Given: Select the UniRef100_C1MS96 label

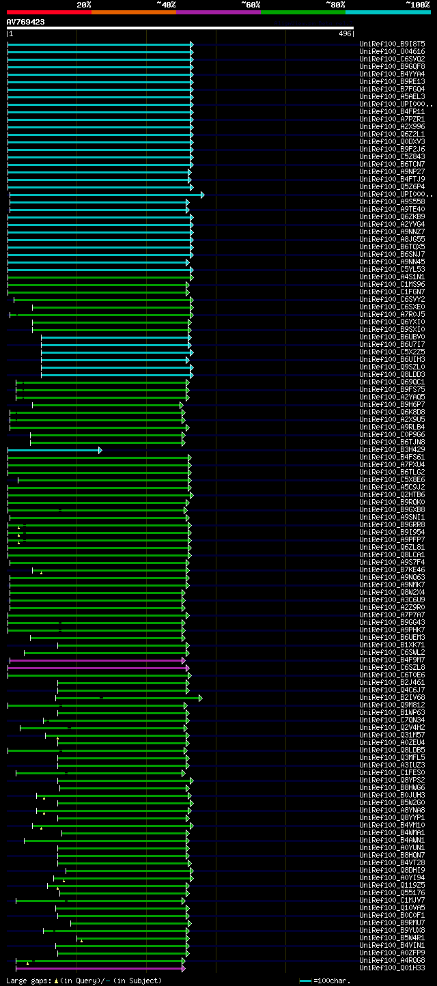Looking at the screenshot, I should click(392, 284).
